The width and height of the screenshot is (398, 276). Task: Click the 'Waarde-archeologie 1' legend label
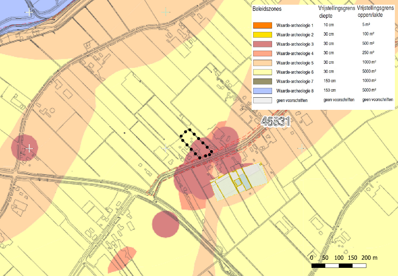(x=291, y=25)
